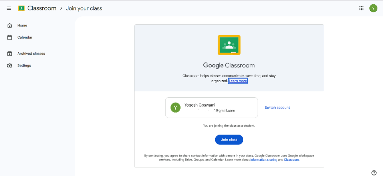The width and height of the screenshot is (383, 176).
Task: Click the Calendar icon in sidebar
Action: pyautogui.click(x=10, y=38)
